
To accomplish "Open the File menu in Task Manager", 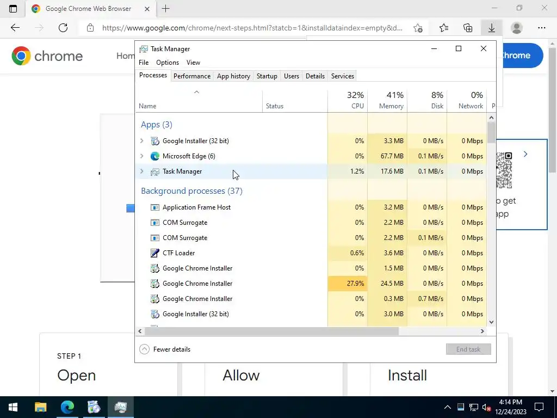I will coord(144,63).
